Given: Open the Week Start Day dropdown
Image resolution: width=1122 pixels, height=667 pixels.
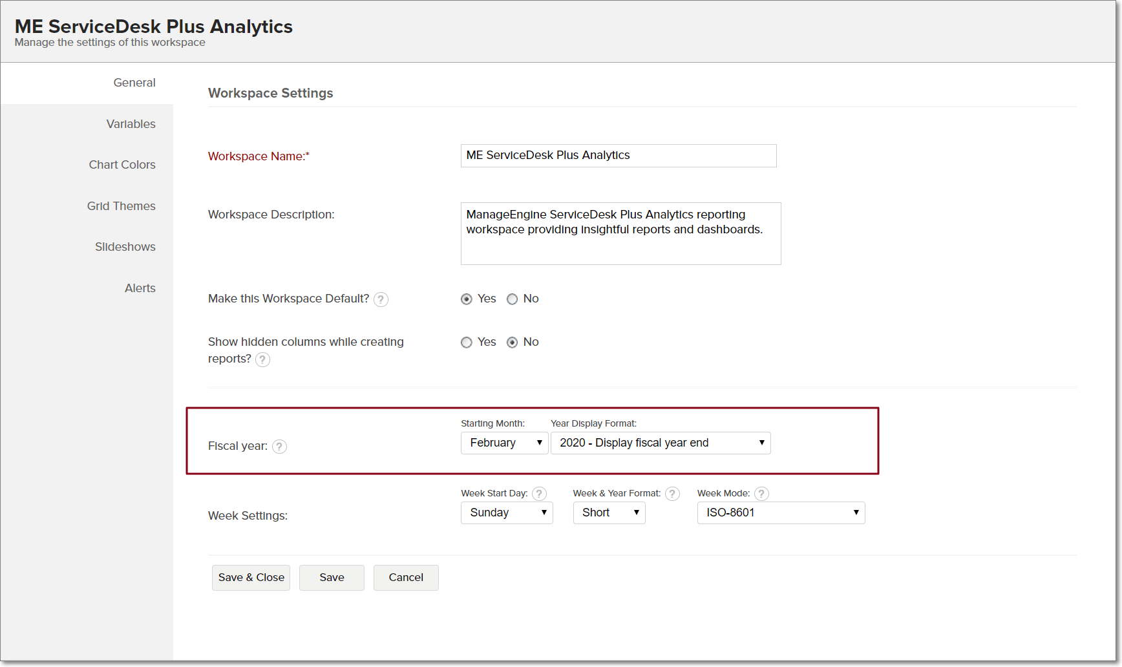Looking at the screenshot, I should pyautogui.click(x=507, y=513).
